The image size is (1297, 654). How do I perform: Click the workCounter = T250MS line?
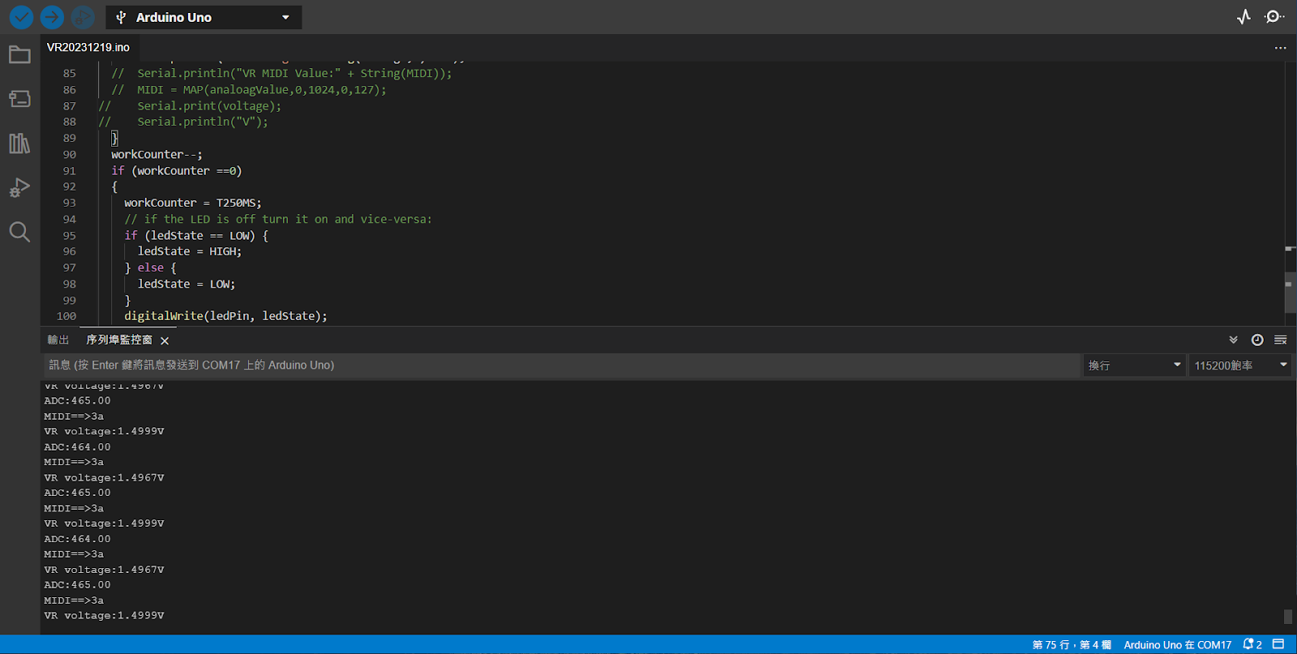[x=193, y=203]
